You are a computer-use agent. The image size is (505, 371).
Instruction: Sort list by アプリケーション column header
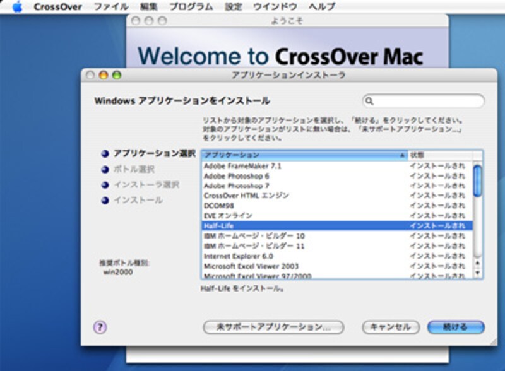(x=303, y=155)
